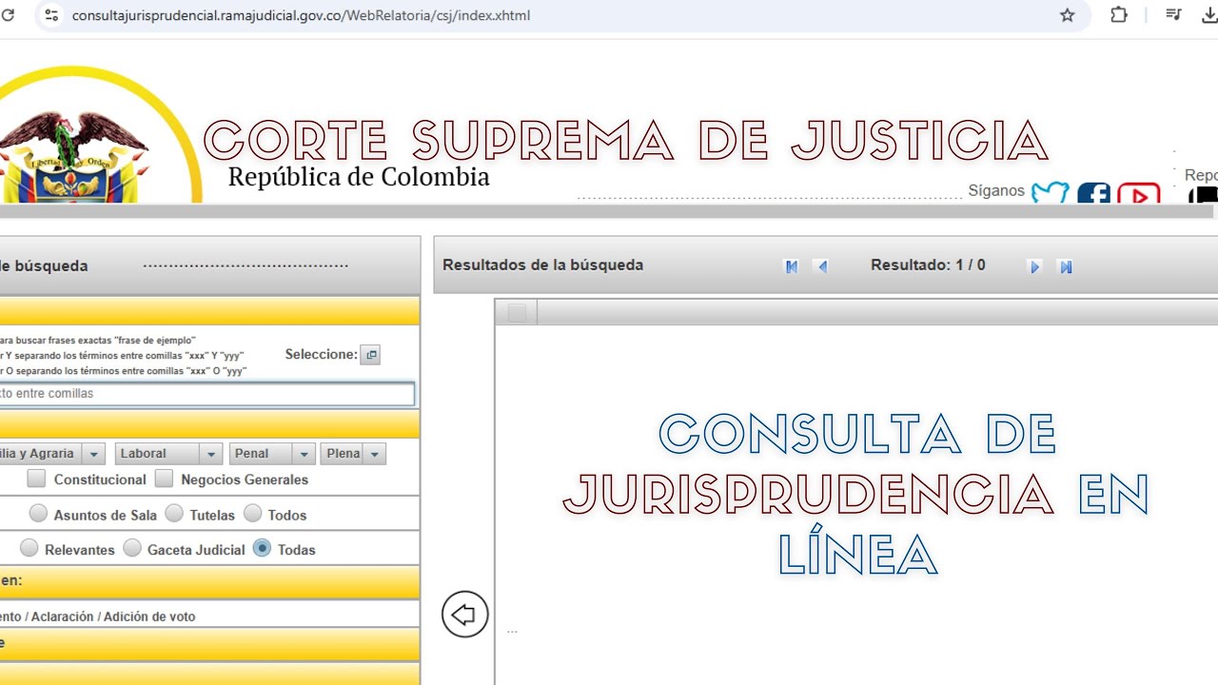
Task: Select the Tutelas radio button
Action: tap(174, 514)
